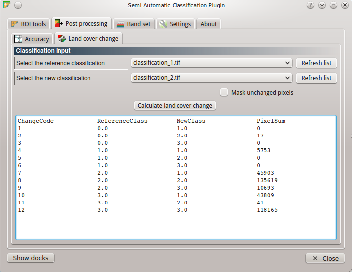Click the Accuracy grid icon
352x272 pixels.
click(18, 39)
